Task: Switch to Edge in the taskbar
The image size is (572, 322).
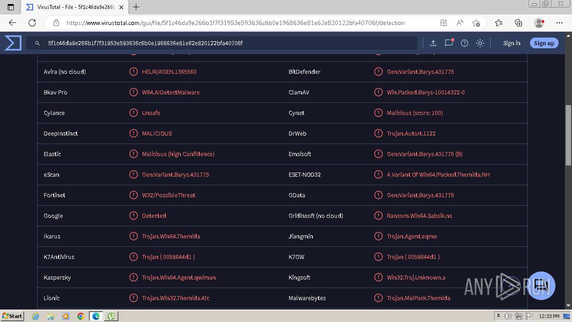Action: click(96, 316)
